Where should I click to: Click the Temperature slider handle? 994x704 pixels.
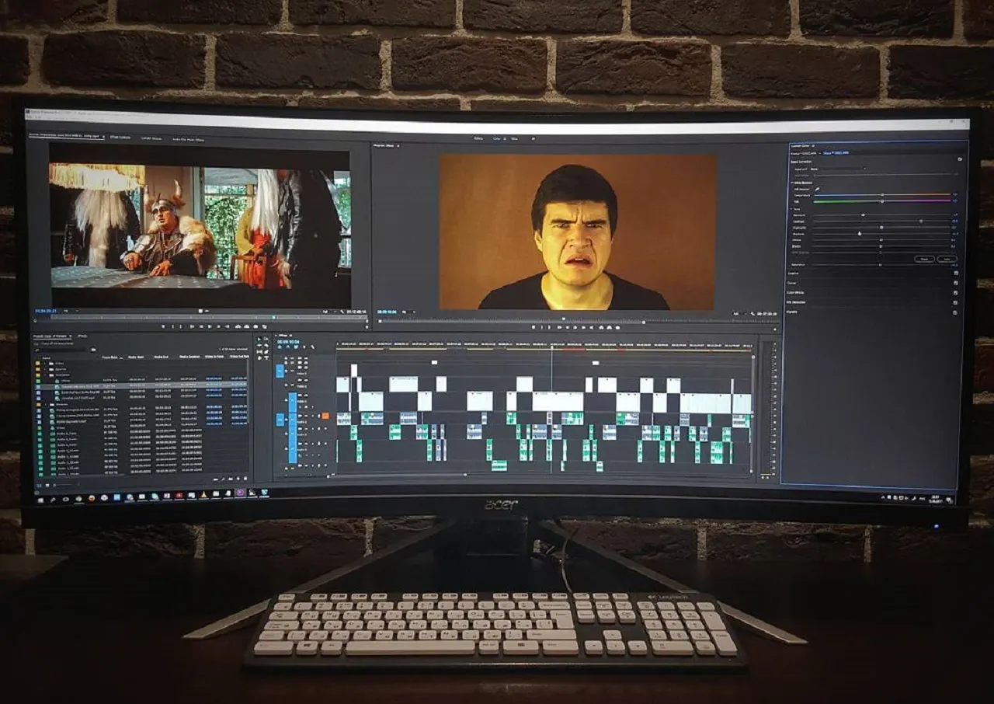882,194
